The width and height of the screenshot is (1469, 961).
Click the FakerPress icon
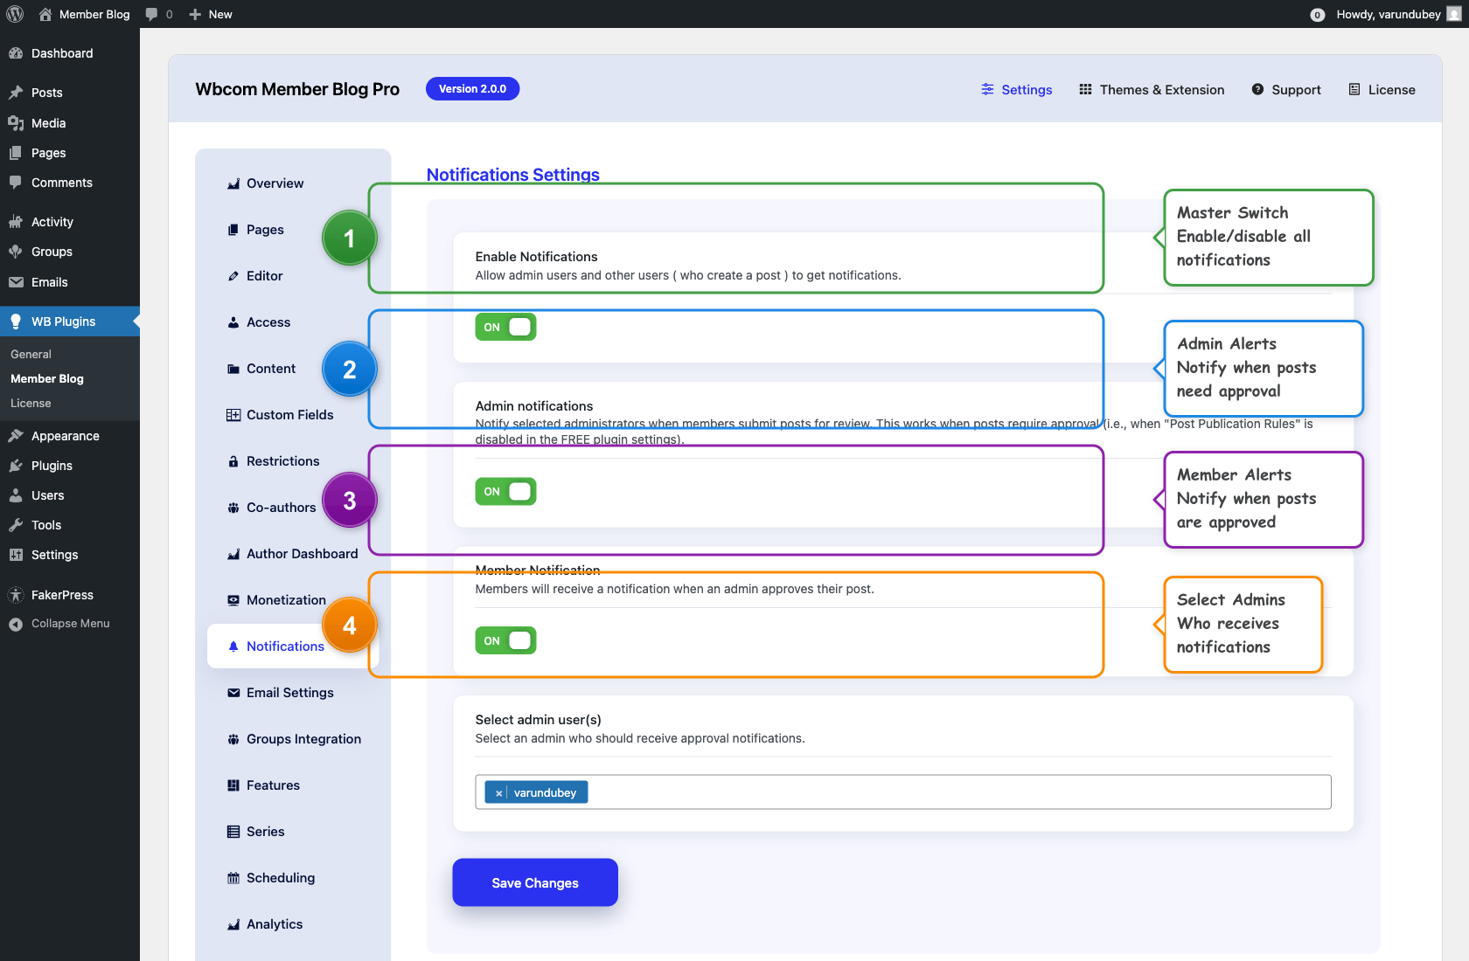[16, 595]
